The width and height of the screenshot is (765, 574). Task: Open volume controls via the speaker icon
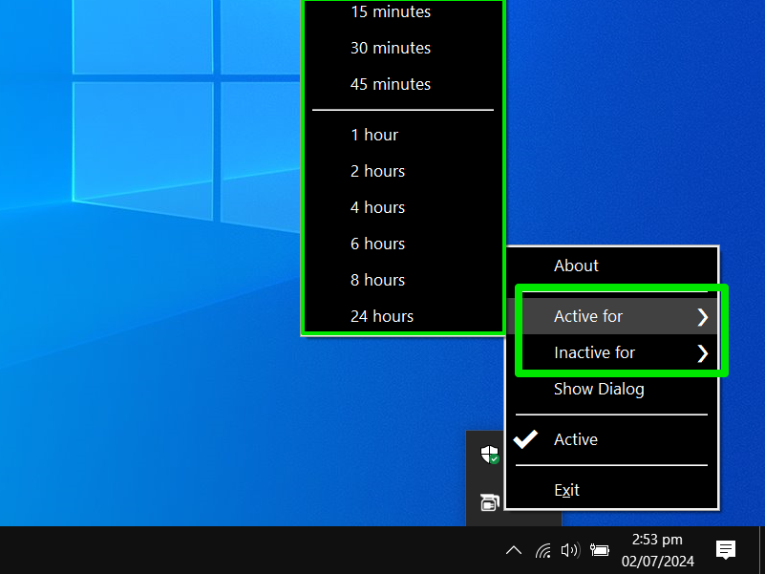570,550
